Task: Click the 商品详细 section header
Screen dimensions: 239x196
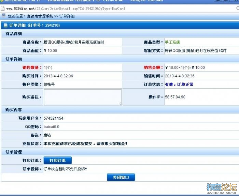Action: pos(14,34)
